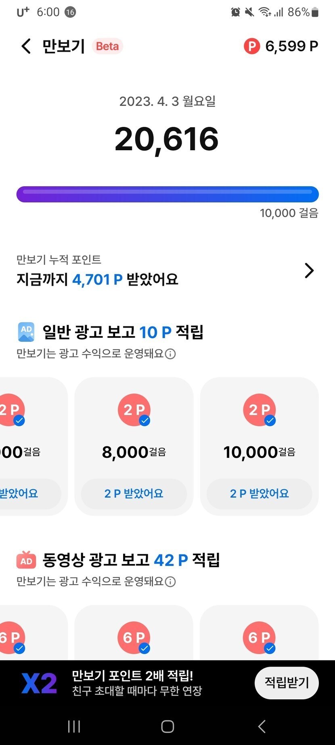Tap the 2 P badge above 8,000걸음
This screenshot has width=335, height=745.
(x=134, y=410)
